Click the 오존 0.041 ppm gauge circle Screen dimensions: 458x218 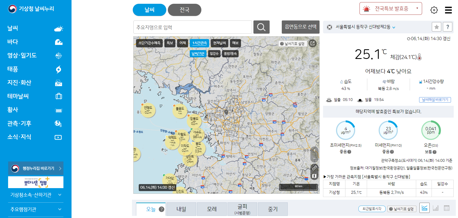(431, 130)
